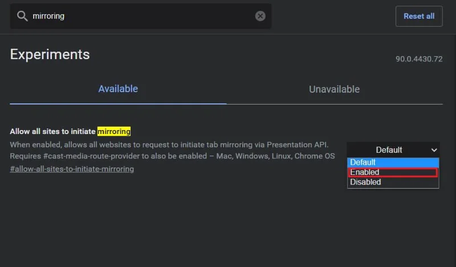This screenshot has width=456, height=267.
Task: Click the Allow all sites to initiate mirroring title
Action: (70, 131)
